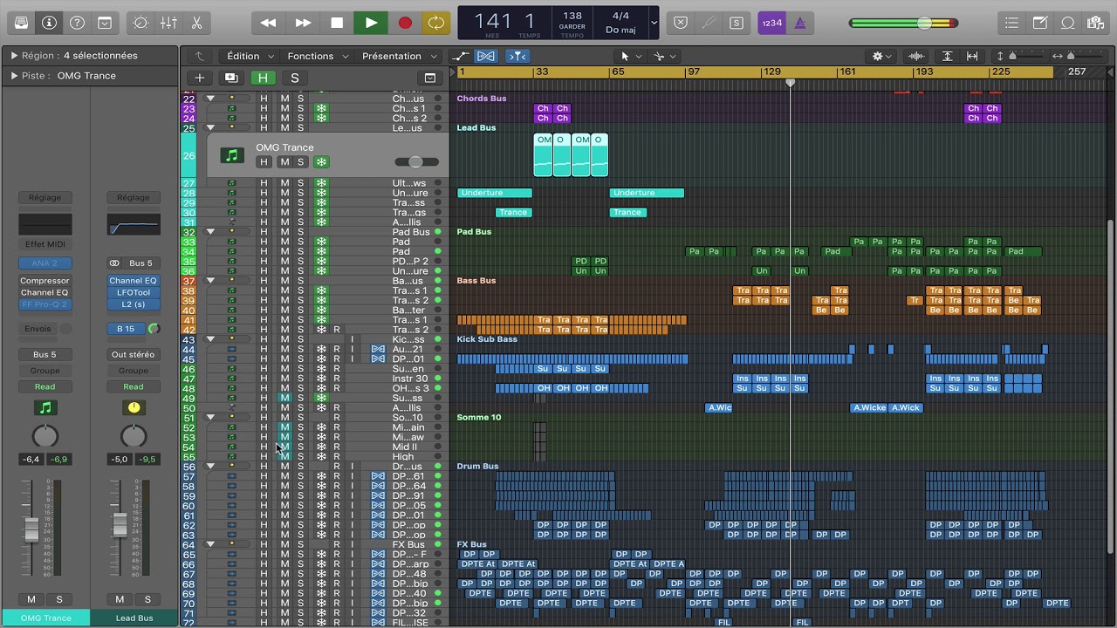The image size is (1117, 628).
Task: Open the Compressor plugin slot
Action: pyautogui.click(x=45, y=281)
